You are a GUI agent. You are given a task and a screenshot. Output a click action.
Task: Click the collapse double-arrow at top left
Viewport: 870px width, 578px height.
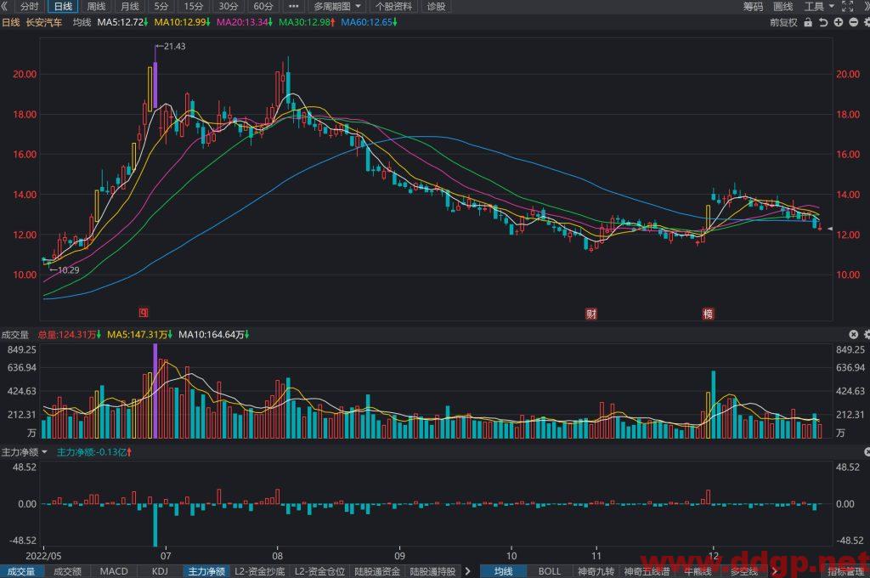point(5,6)
